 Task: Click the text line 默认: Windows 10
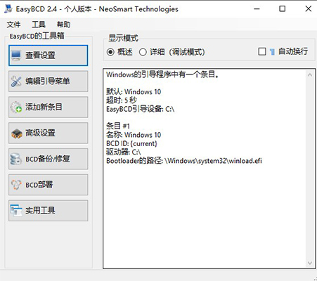click(134, 91)
